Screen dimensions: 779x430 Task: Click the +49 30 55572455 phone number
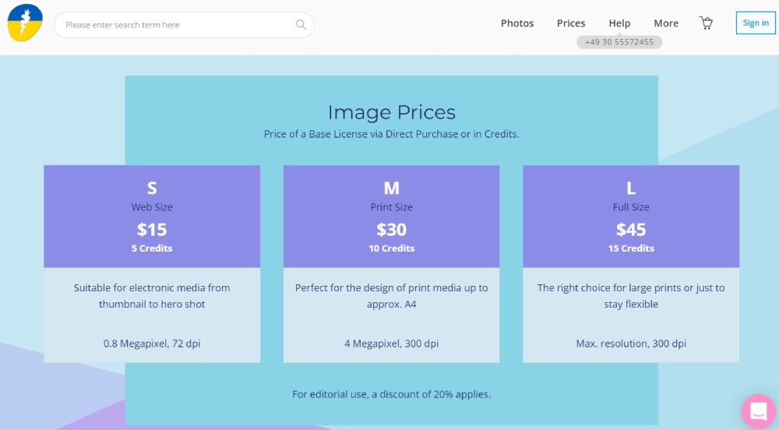click(619, 42)
